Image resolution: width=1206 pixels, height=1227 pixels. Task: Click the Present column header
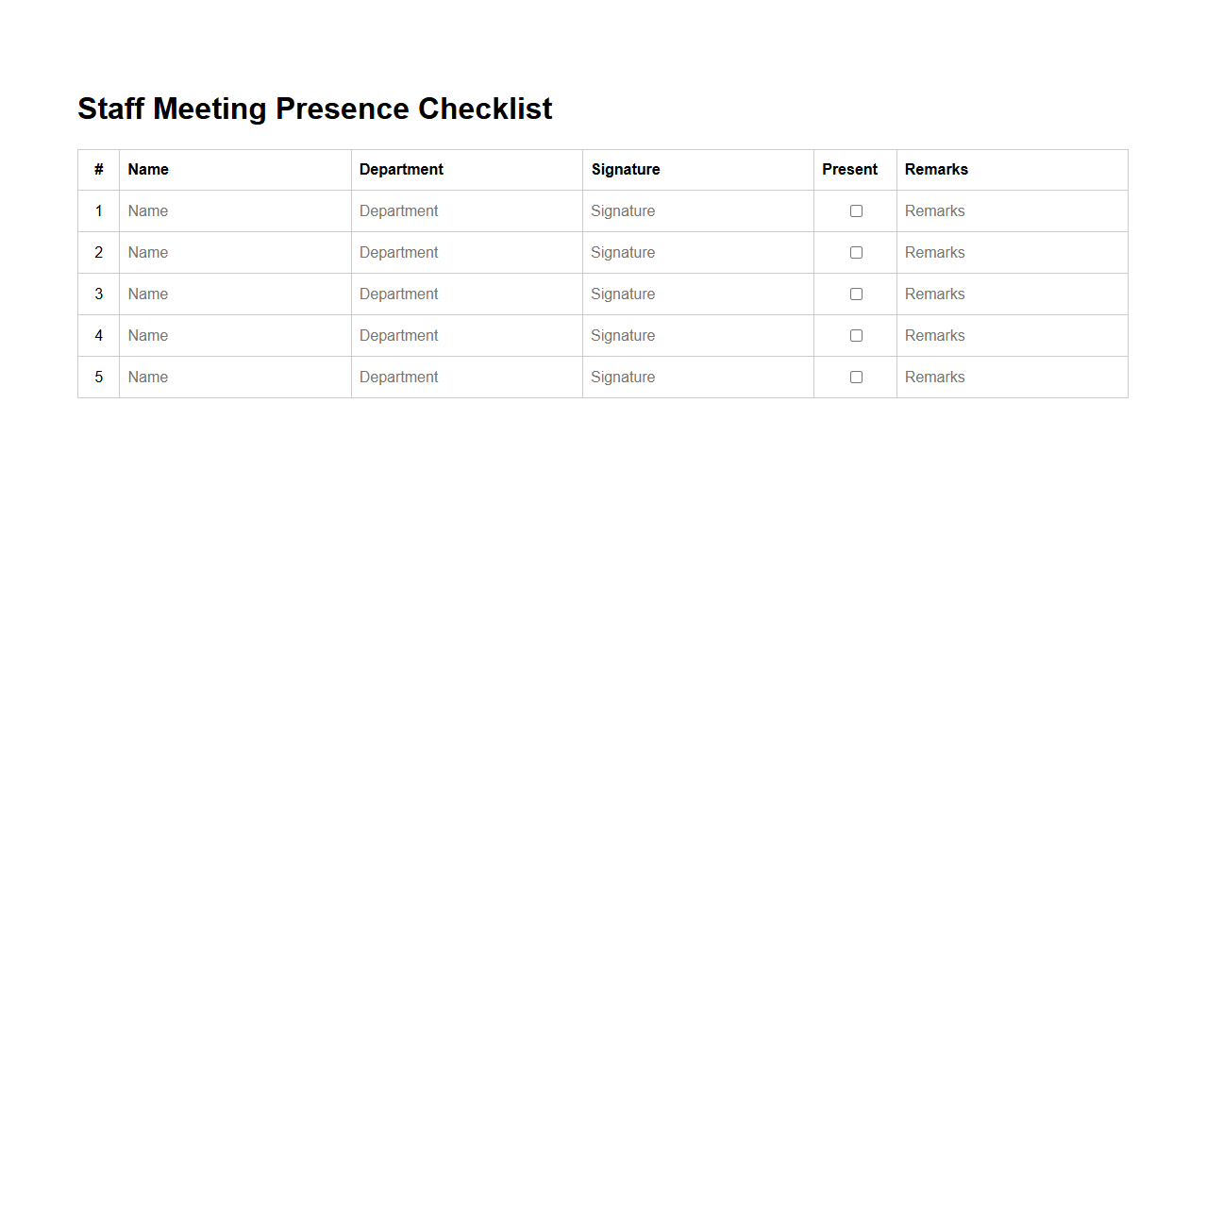coord(850,170)
